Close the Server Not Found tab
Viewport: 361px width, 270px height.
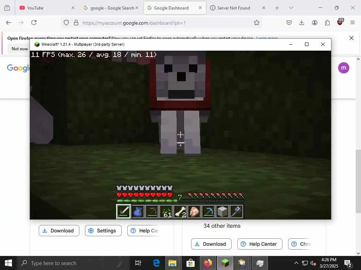point(264,8)
